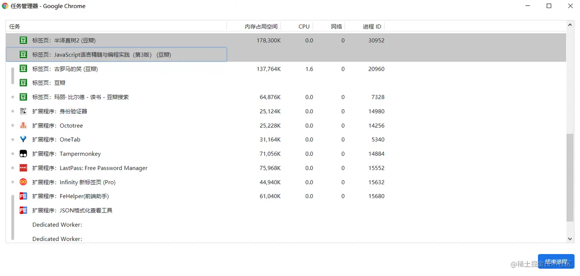Screen dimensions: 580x276
Task: Click process ID 20960
Action: coord(376,69)
